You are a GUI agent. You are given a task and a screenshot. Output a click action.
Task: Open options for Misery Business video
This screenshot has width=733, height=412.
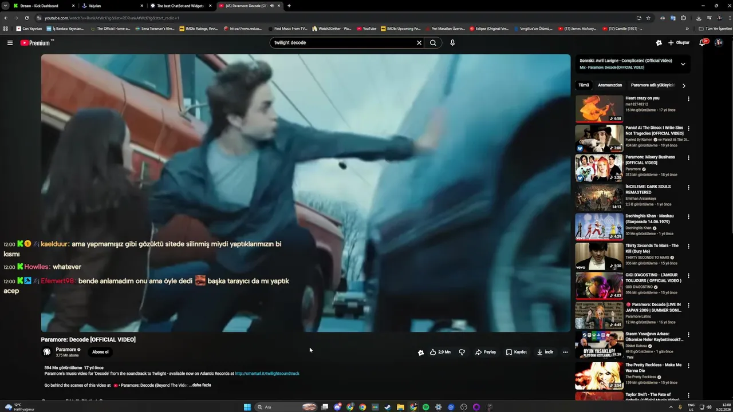pyautogui.click(x=688, y=158)
